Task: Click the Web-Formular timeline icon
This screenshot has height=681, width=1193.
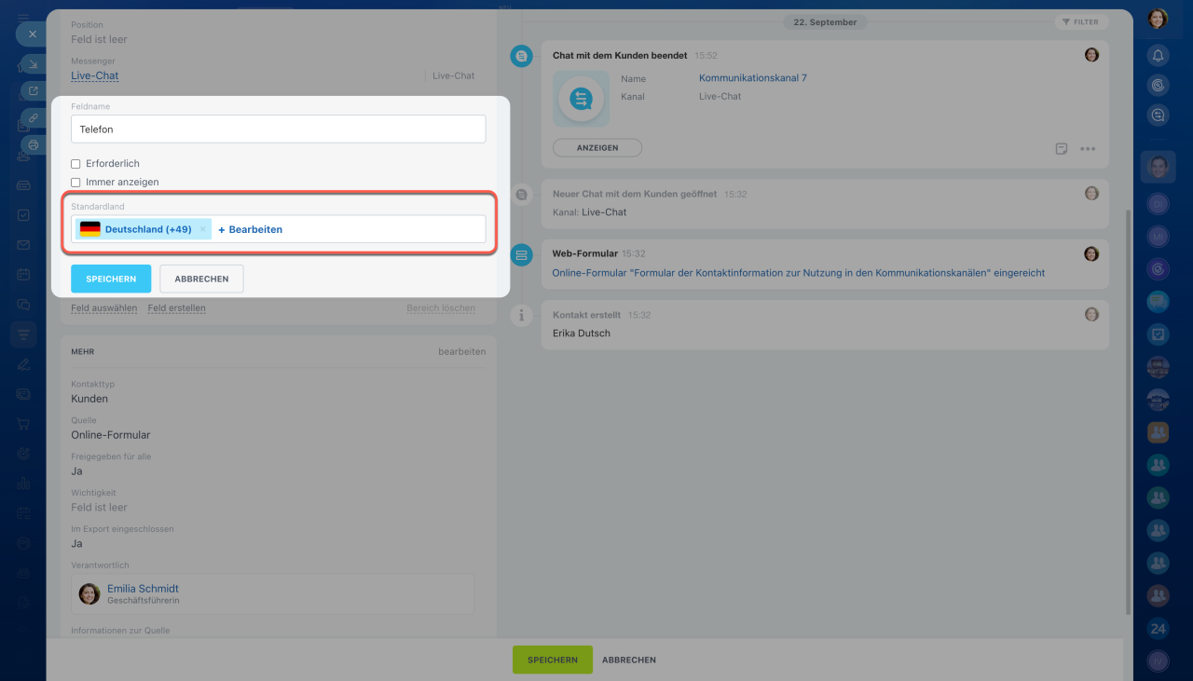Action: point(521,254)
